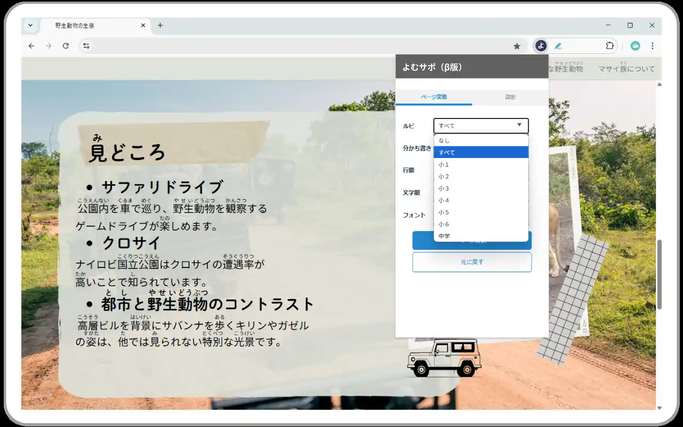This screenshot has height=427, width=683.
Task: Click the 元に戻す button
Action: click(472, 262)
